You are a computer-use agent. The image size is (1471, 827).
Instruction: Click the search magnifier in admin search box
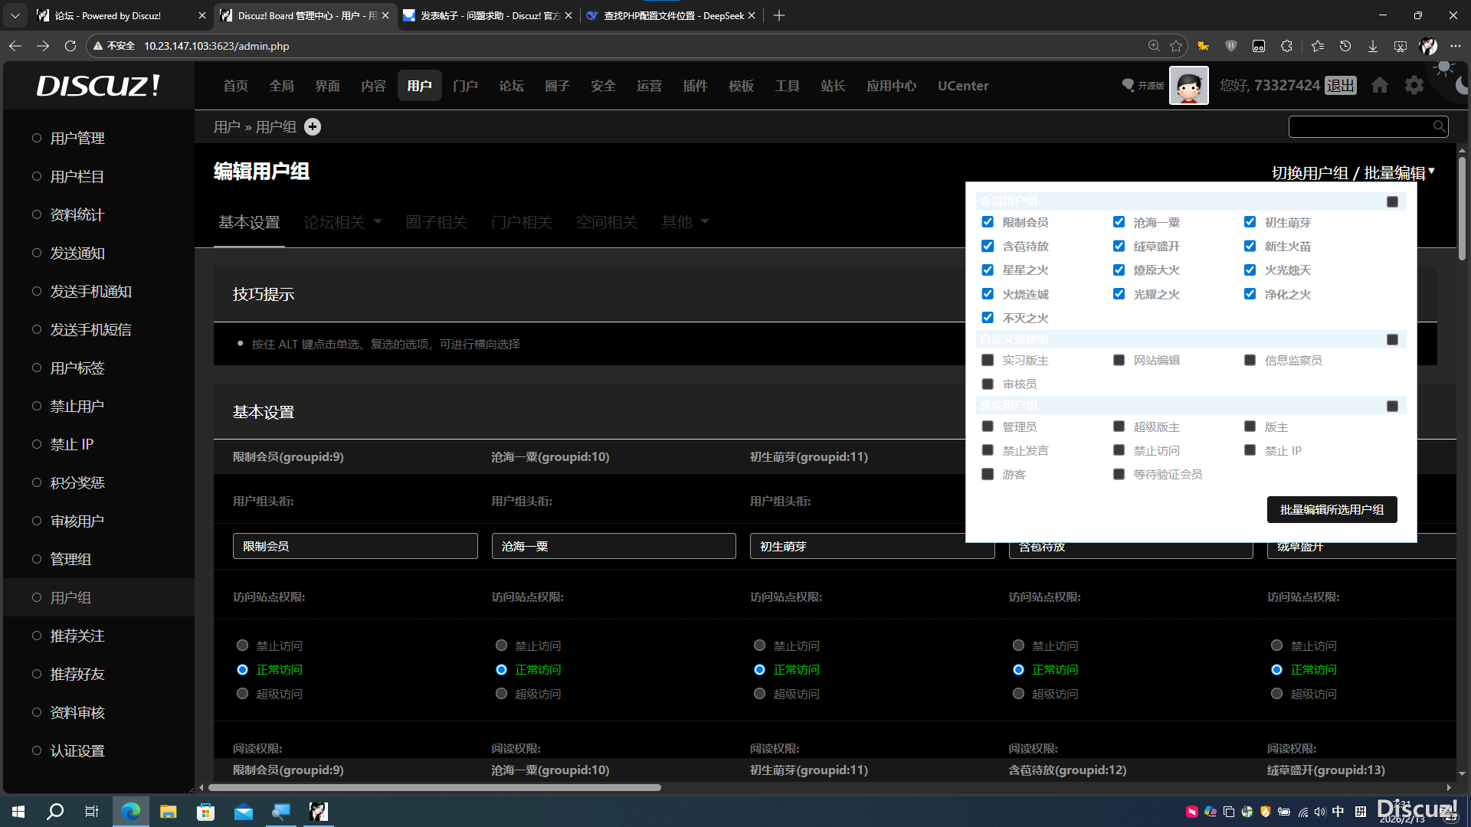[1439, 126]
